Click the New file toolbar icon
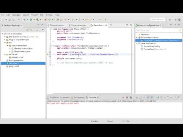Image resolution: width=183 pixels, height=137 pixels. [x=3, y=20]
